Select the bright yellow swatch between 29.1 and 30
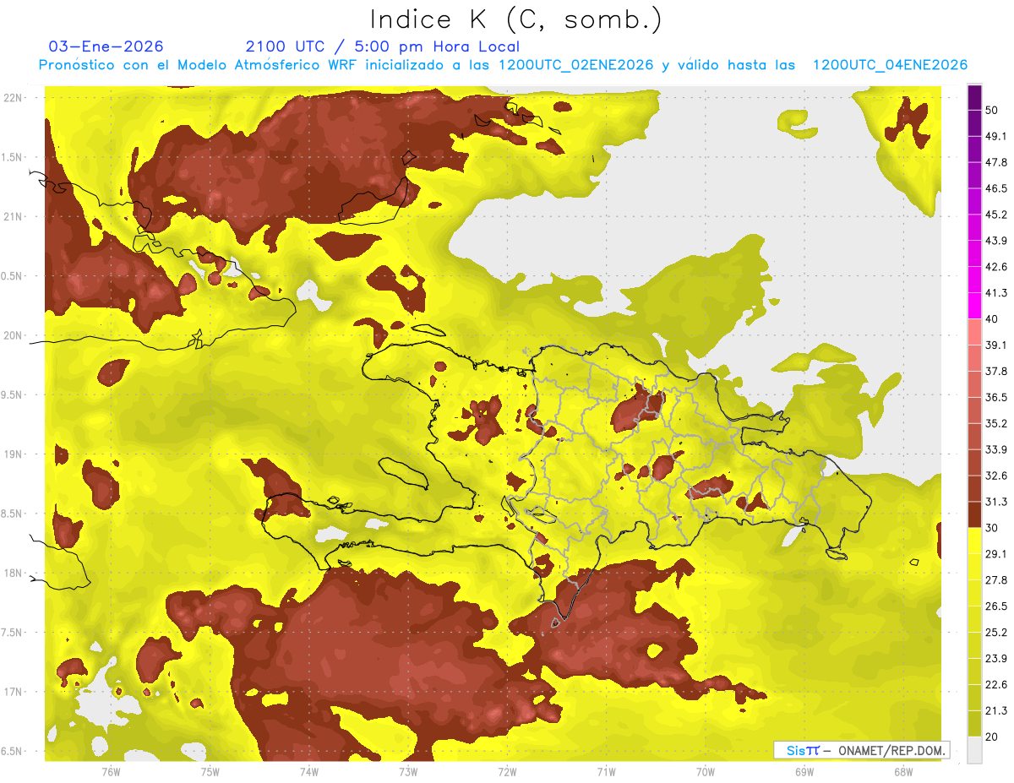Screen dimensions: 1014x783 (x=975, y=541)
